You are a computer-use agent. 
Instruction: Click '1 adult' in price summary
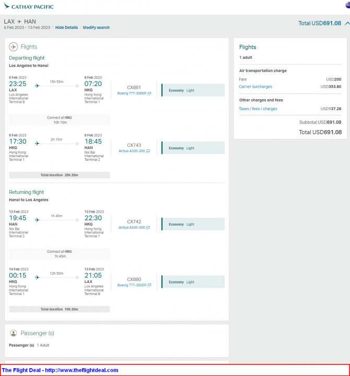246,57
